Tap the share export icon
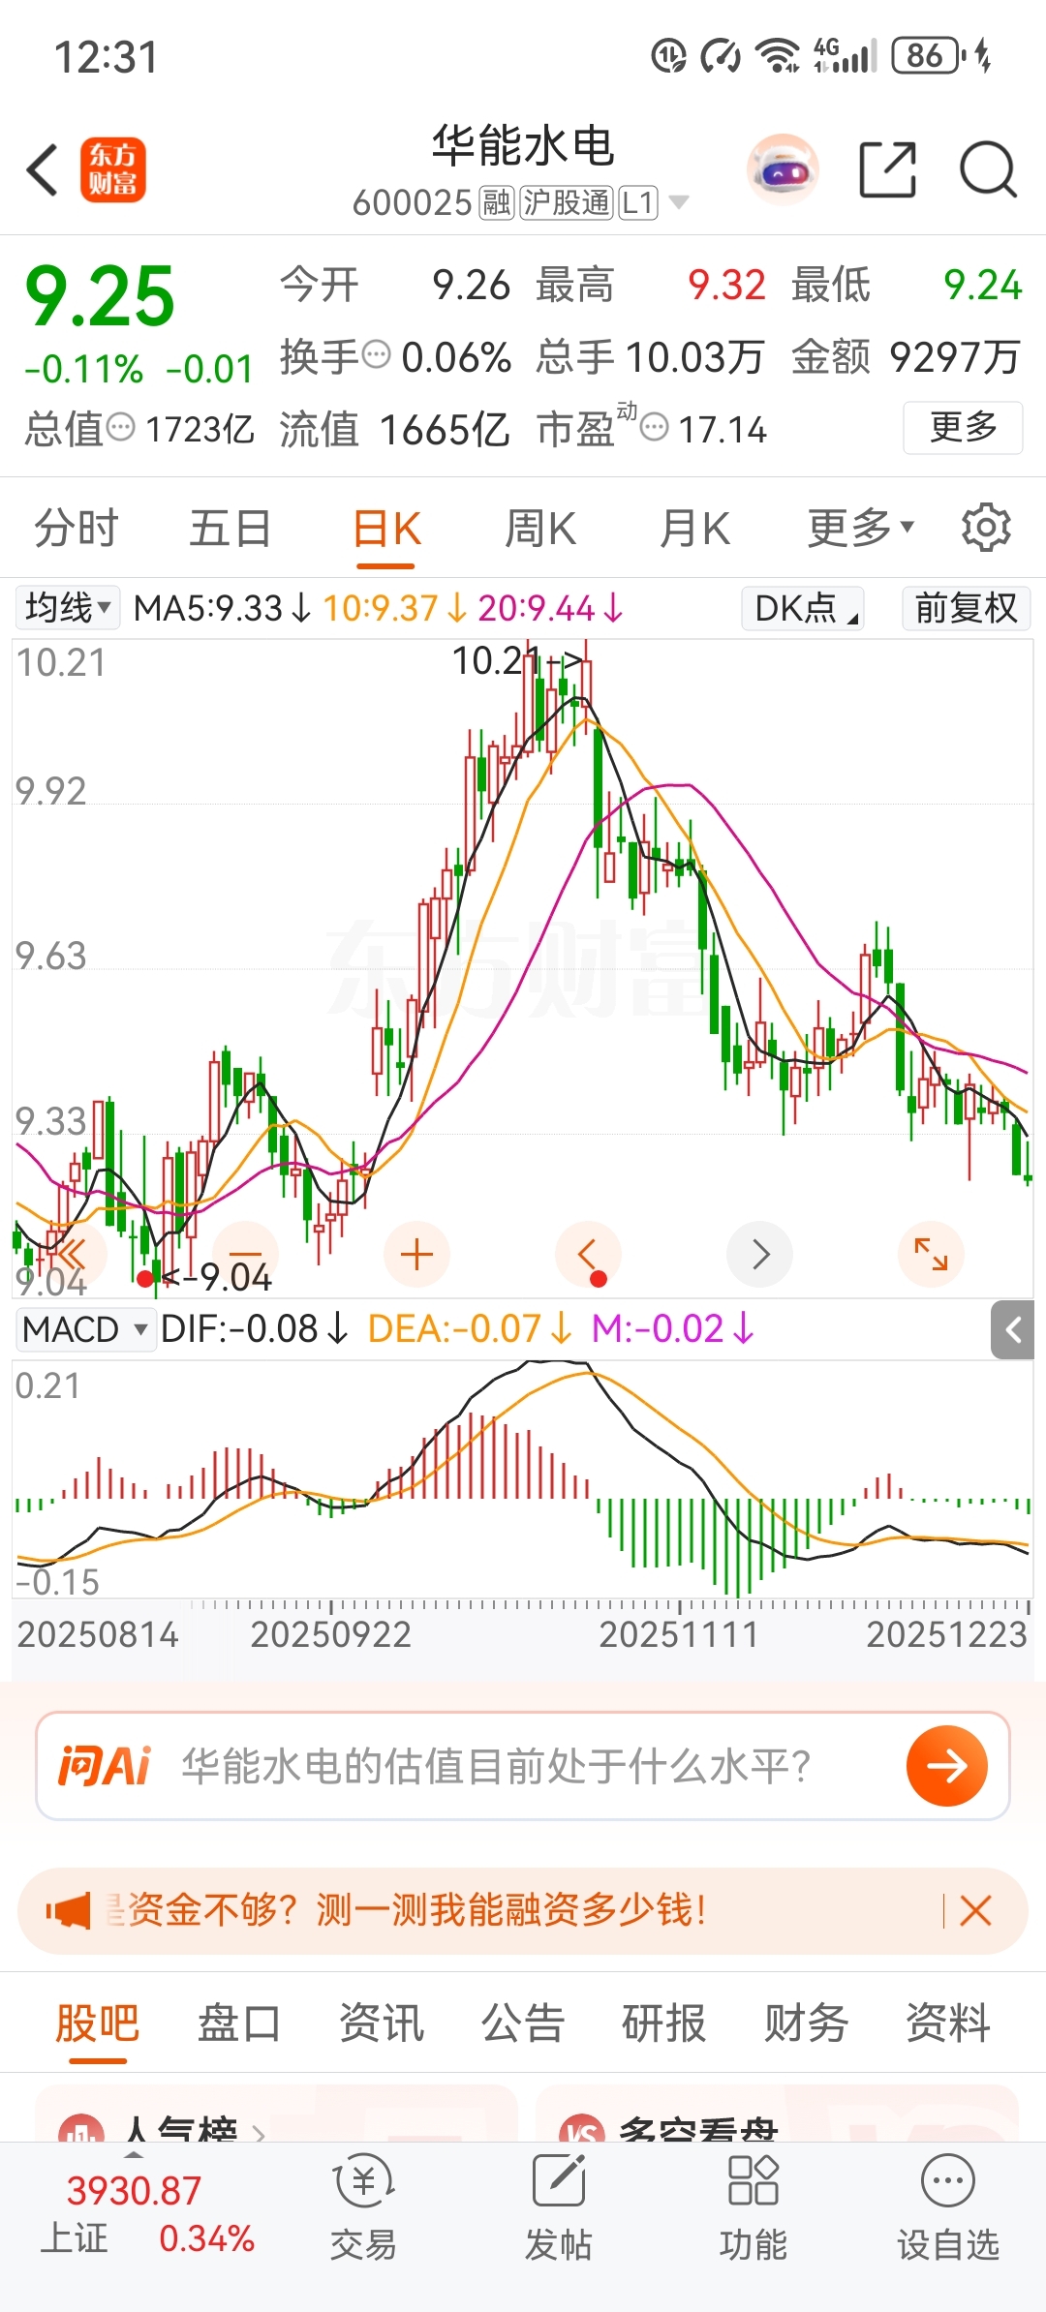This screenshot has height=2312, width=1046. coord(888,169)
